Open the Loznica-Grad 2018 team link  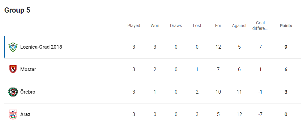point(41,47)
